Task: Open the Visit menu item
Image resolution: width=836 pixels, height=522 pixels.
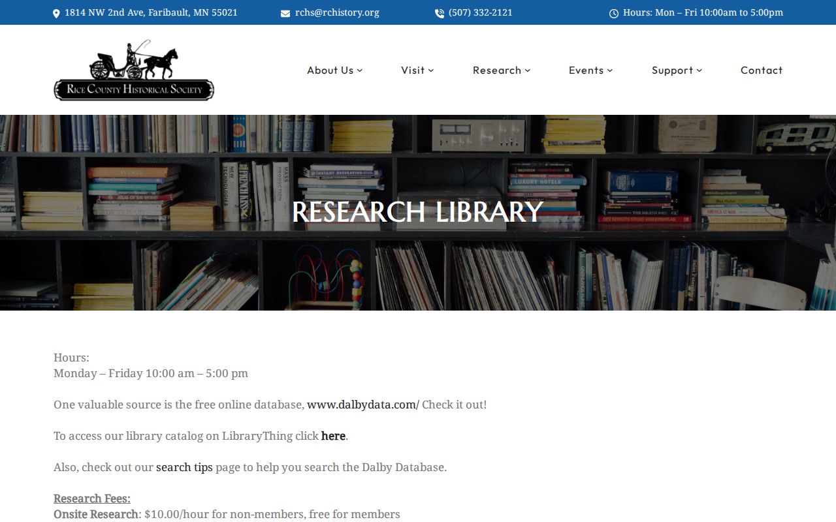Action: click(413, 70)
